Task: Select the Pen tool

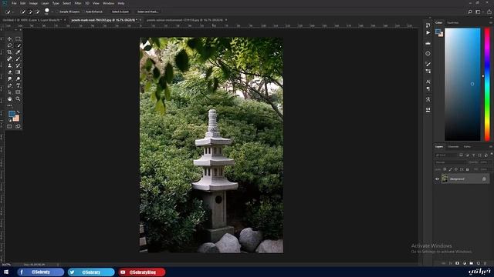Action: pos(9,85)
